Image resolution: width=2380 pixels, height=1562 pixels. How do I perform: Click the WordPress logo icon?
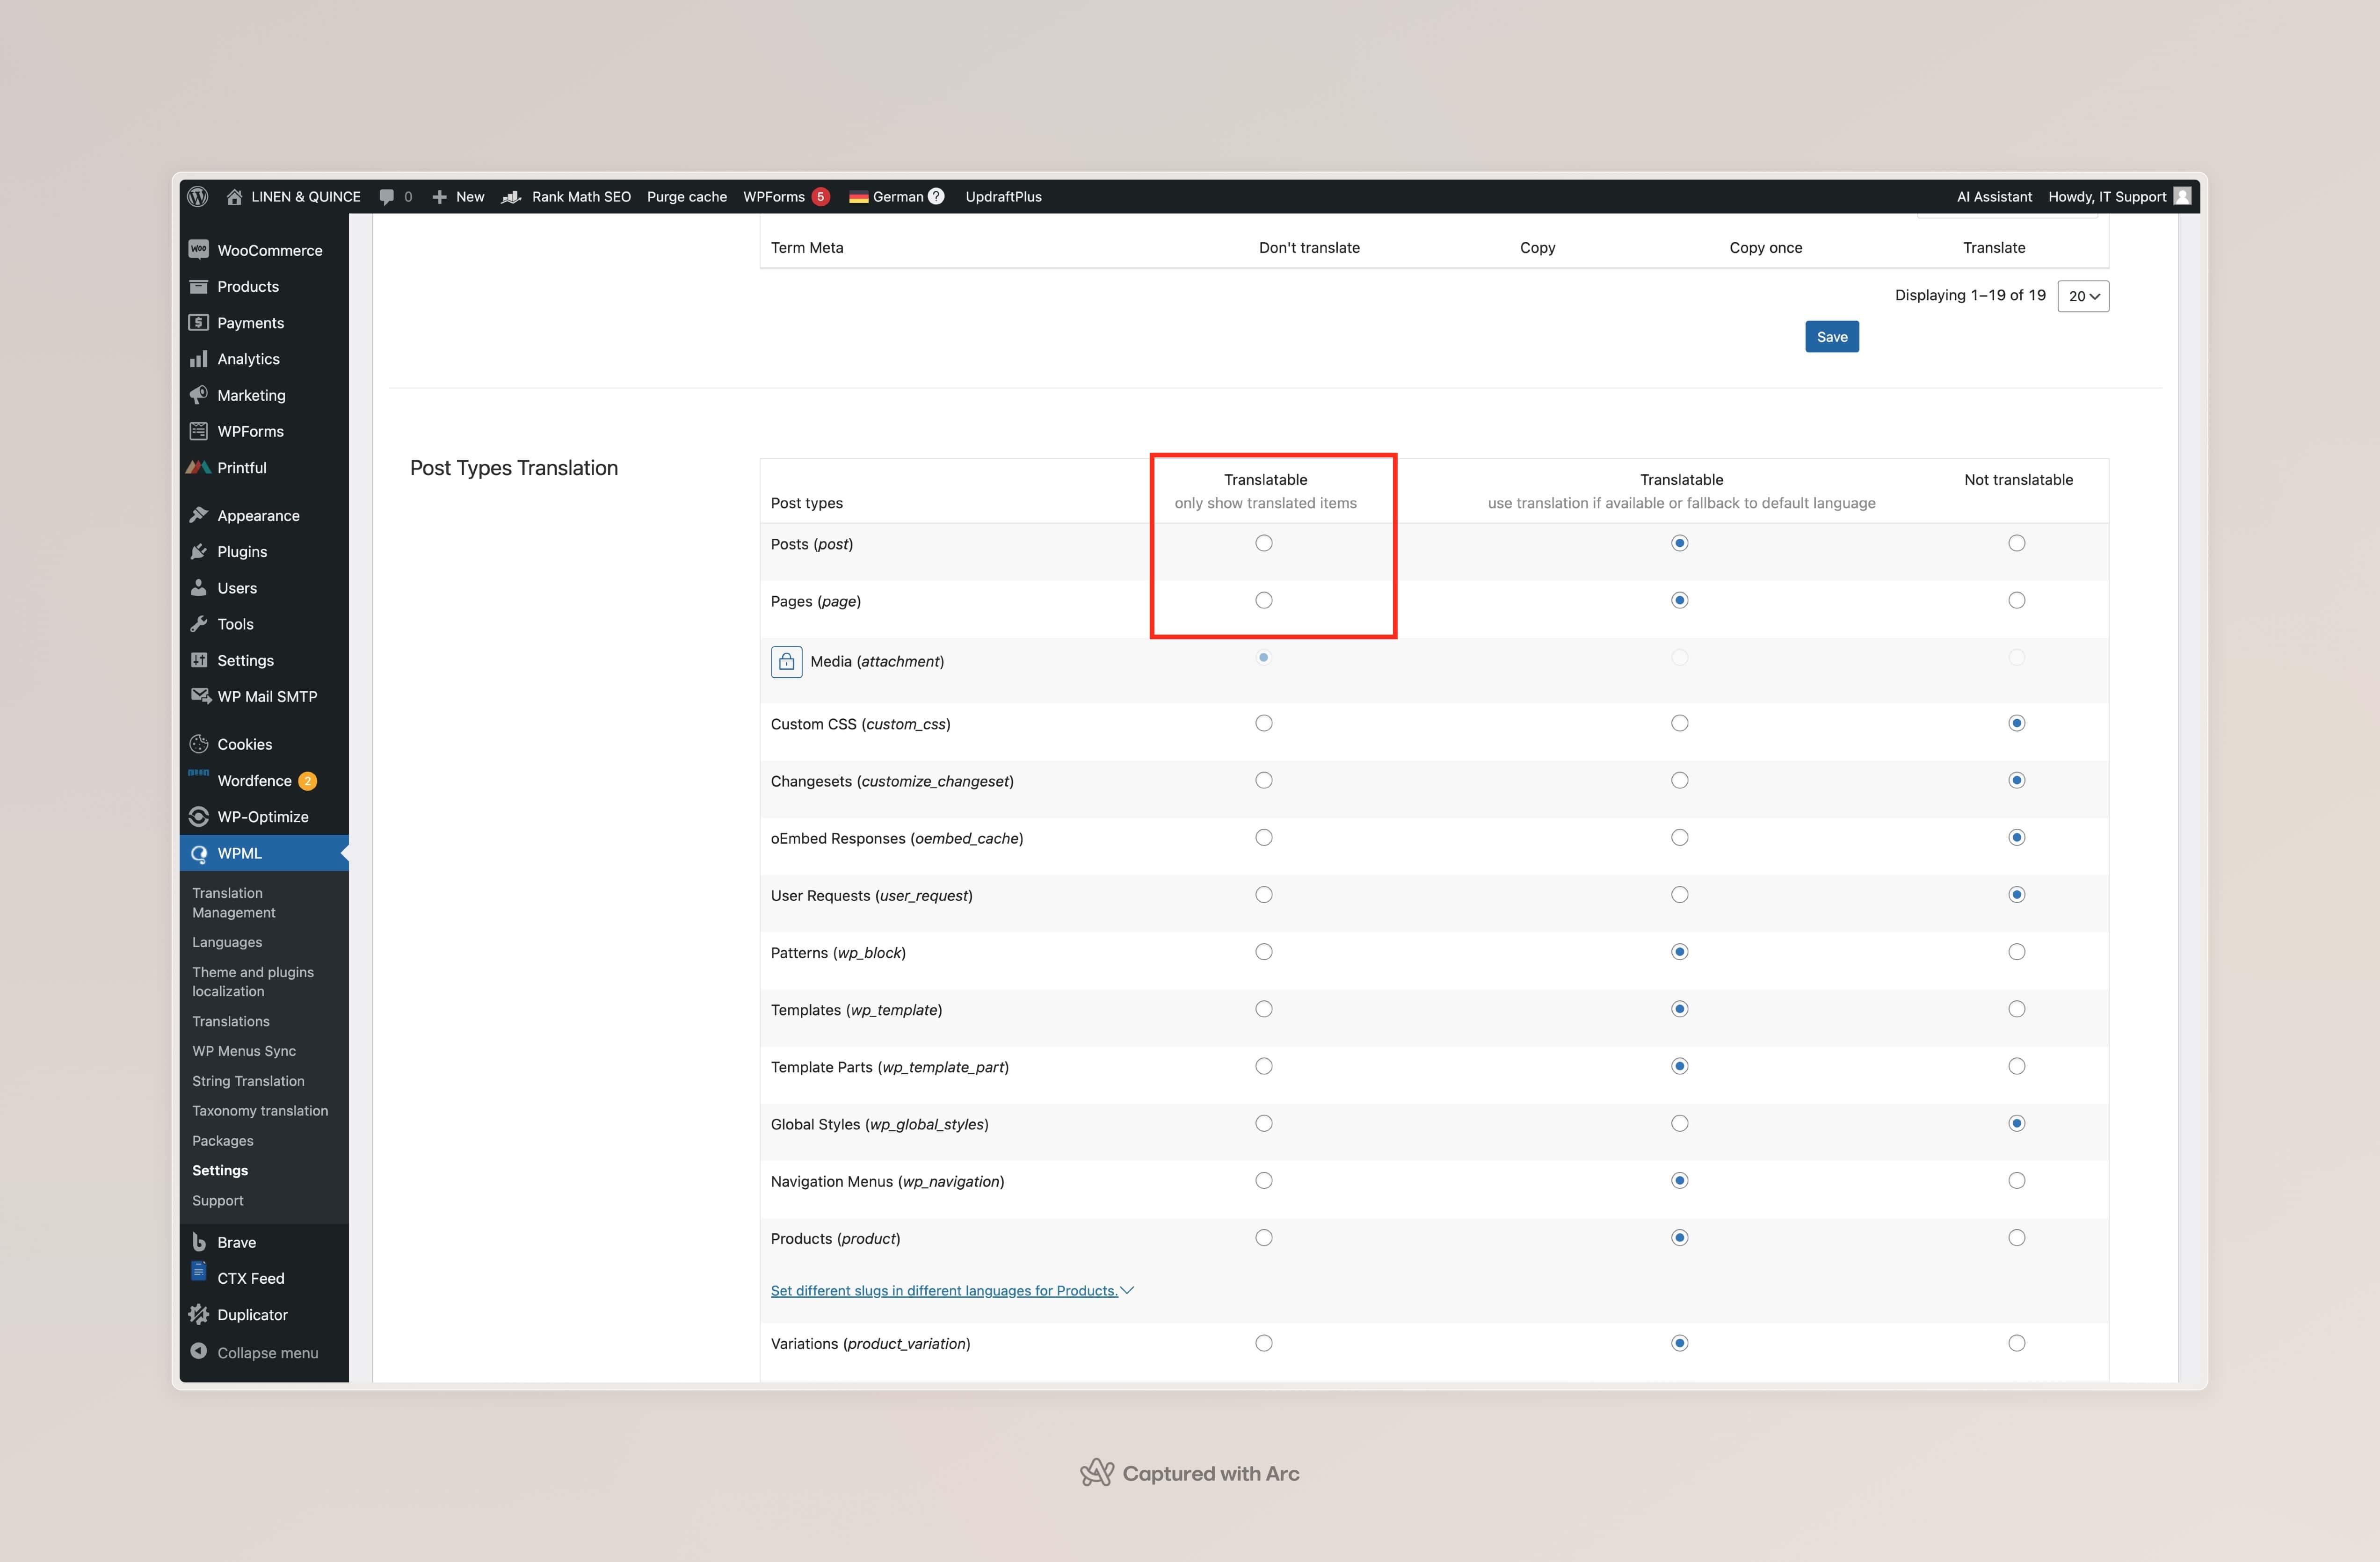[x=198, y=196]
